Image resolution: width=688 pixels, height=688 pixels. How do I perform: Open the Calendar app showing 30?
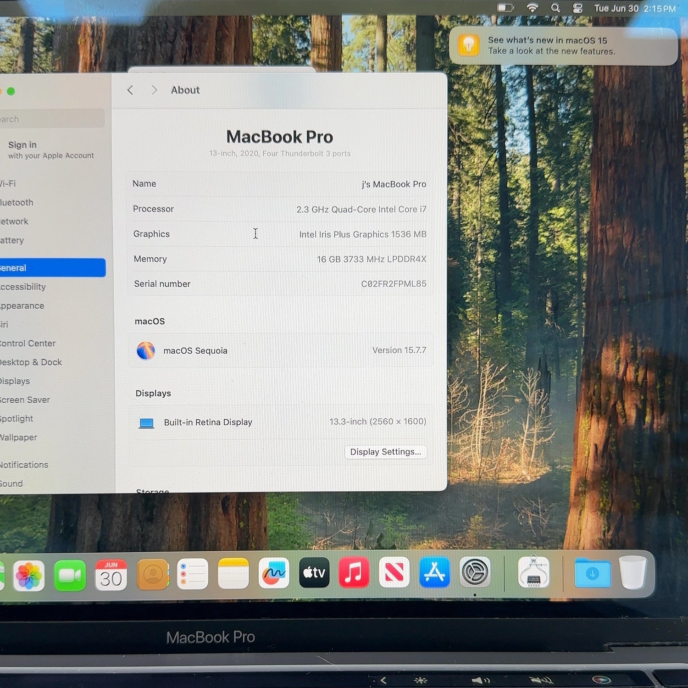[x=111, y=575]
